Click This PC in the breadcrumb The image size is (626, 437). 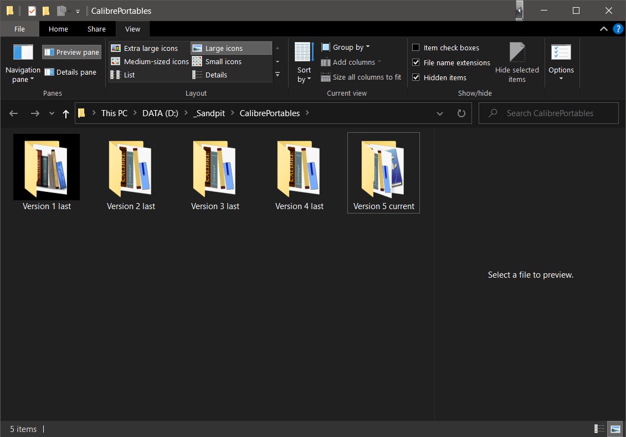coord(114,113)
